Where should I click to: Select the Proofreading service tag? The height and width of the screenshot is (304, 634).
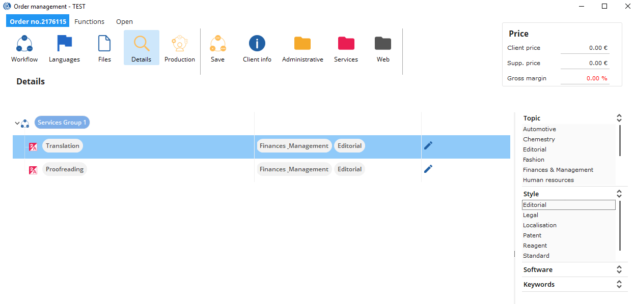click(65, 169)
